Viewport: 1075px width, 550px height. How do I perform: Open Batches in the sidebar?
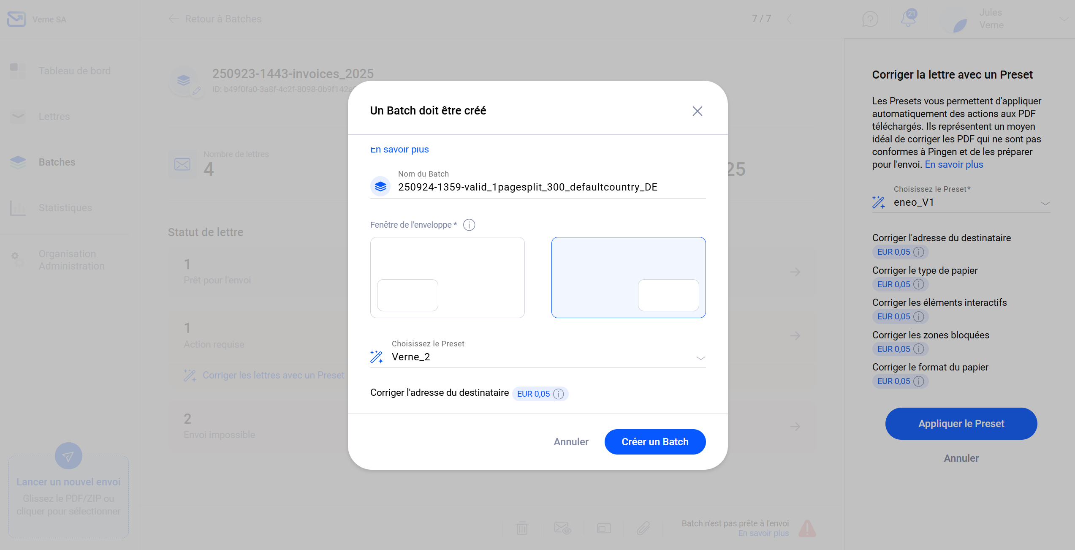57,162
